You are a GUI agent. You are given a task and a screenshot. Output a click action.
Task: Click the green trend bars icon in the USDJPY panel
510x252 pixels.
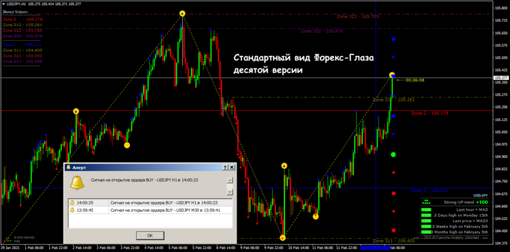[426, 202]
